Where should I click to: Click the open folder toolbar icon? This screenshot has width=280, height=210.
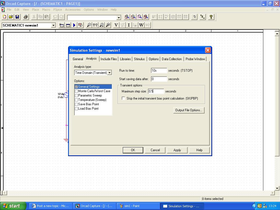click(x=11, y=17)
